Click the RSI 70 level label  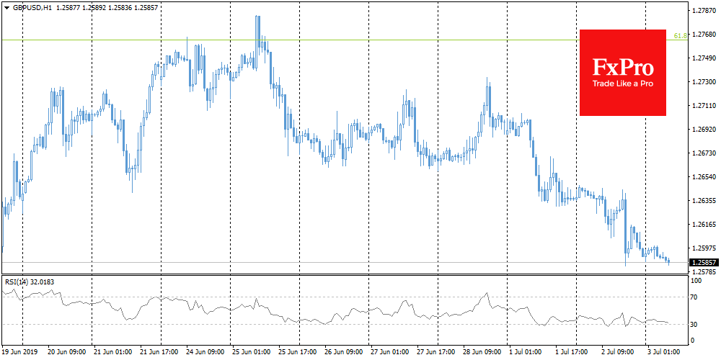(x=695, y=297)
